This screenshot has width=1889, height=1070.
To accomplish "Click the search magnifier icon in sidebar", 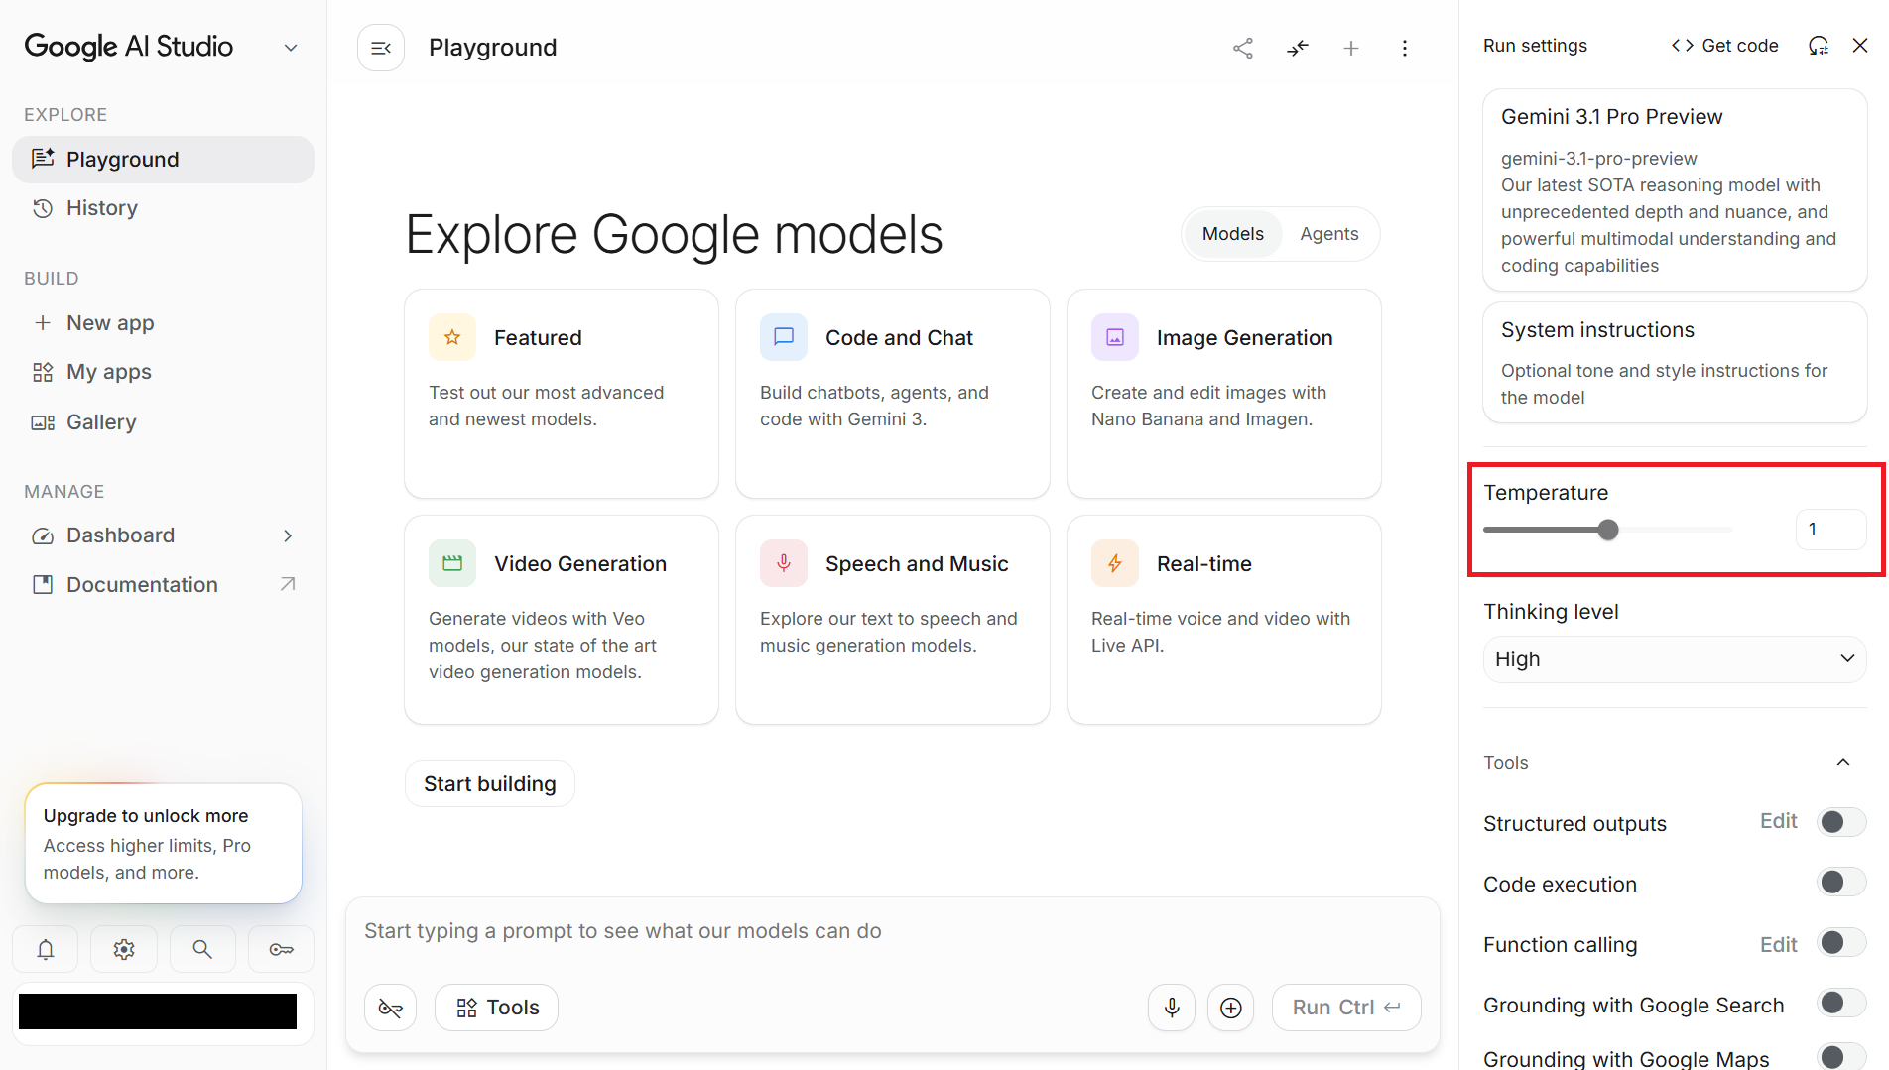I will (x=202, y=949).
